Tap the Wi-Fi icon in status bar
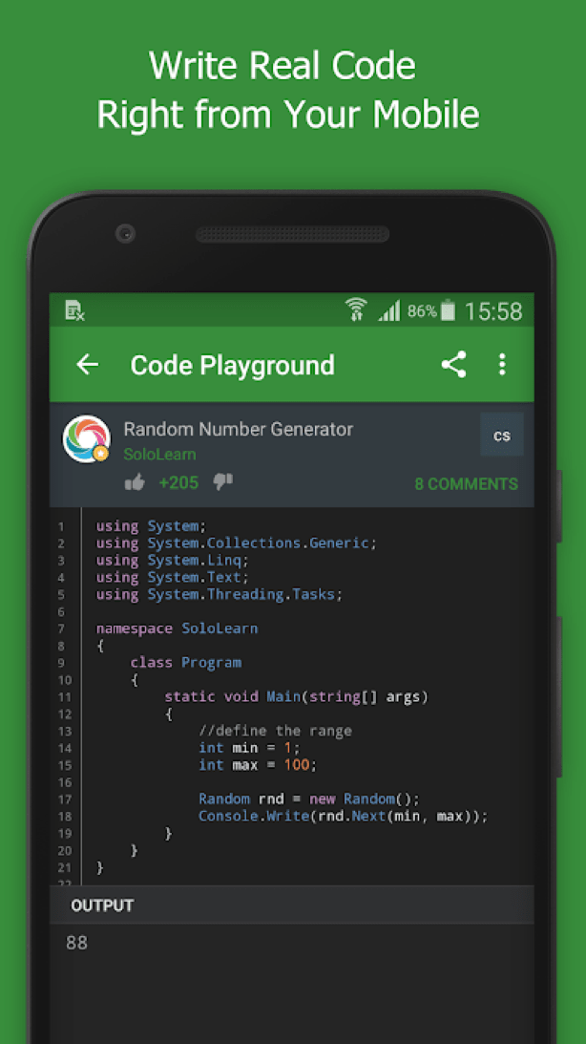The width and height of the screenshot is (586, 1044). (357, 310)
